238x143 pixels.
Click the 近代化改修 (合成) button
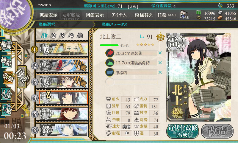(183, 131)
